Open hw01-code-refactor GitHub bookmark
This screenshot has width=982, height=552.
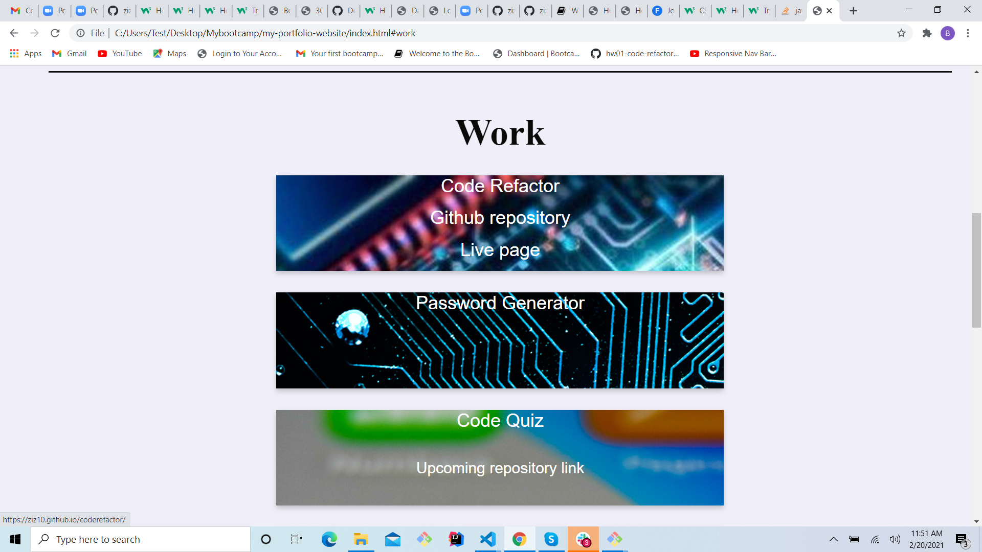(635, 54)
